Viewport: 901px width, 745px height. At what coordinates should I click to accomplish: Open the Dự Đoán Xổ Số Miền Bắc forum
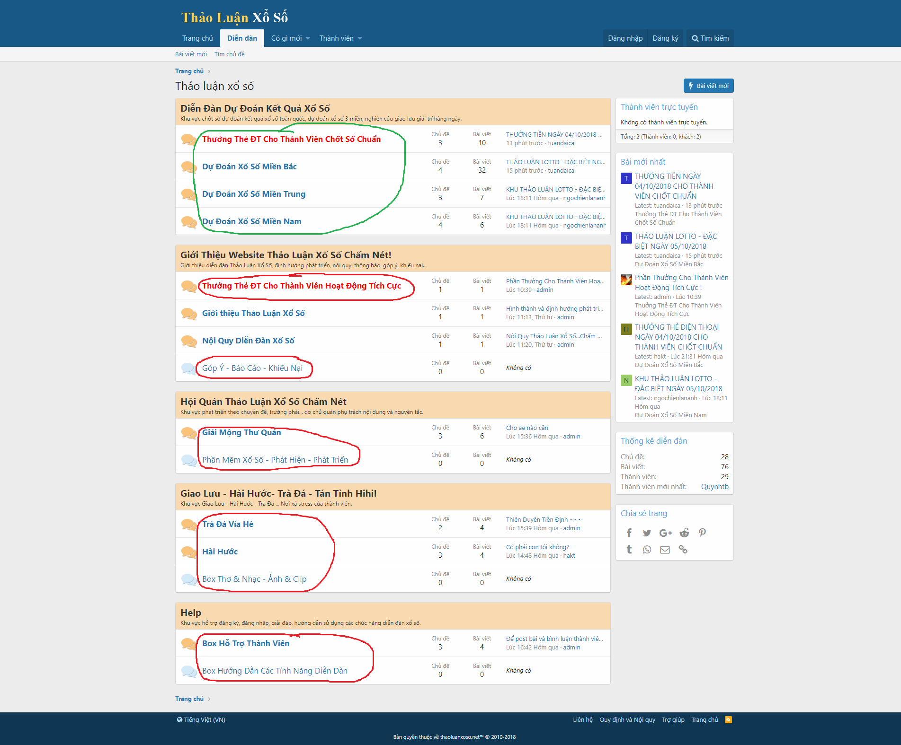pyautogui.click(x=250, y=167)
